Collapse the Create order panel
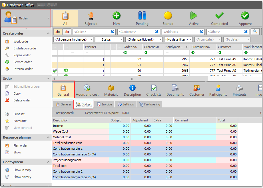 click(48, 33)
